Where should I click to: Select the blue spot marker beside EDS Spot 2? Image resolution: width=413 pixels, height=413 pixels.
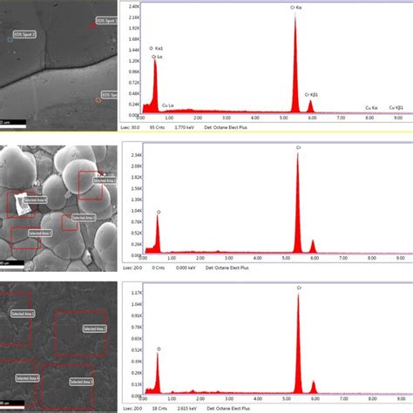pos(10,39)
